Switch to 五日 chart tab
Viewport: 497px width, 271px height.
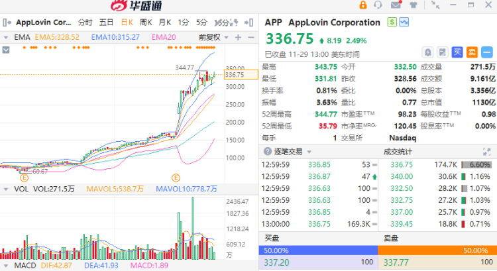[106, 23]
